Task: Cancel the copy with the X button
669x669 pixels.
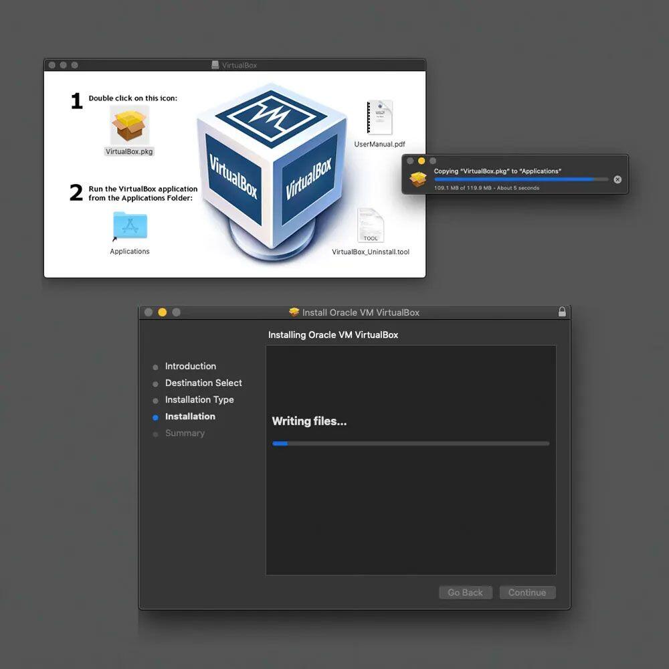Action: tap(617, 179)
